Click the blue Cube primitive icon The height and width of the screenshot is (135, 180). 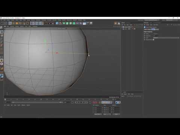click(57, 23)
